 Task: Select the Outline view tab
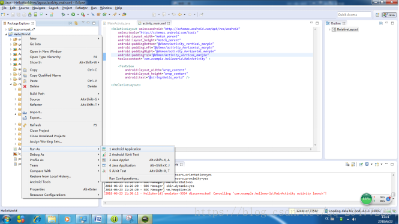click(335, 23)
